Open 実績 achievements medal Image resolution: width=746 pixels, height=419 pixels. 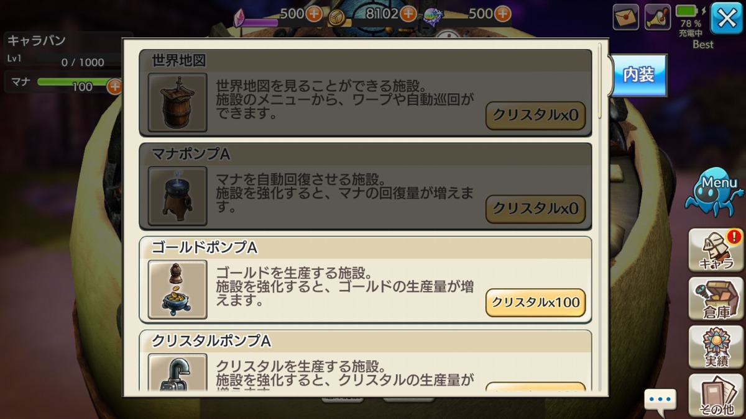pyautogui.click(x=716, y=347)
